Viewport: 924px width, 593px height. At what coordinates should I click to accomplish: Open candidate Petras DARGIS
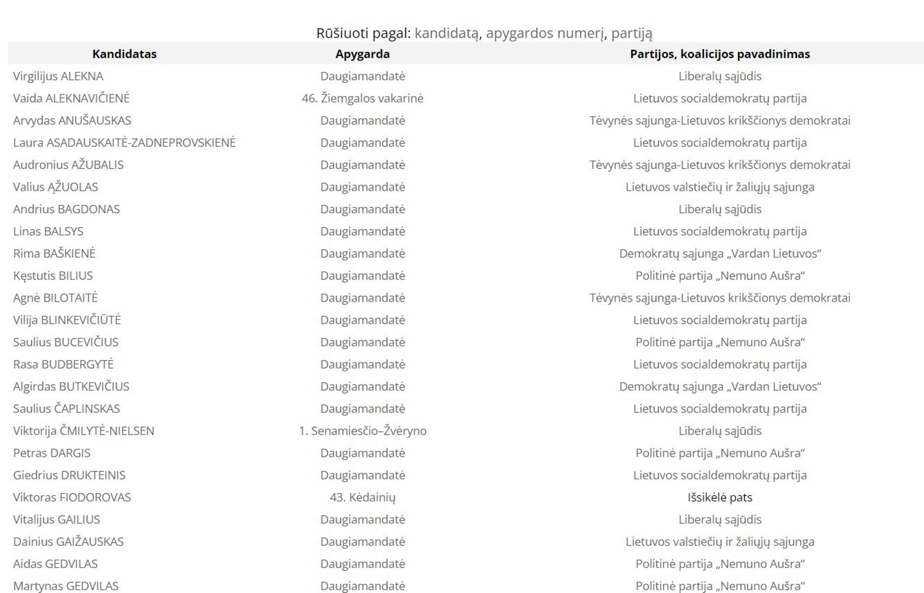point(52,453)
